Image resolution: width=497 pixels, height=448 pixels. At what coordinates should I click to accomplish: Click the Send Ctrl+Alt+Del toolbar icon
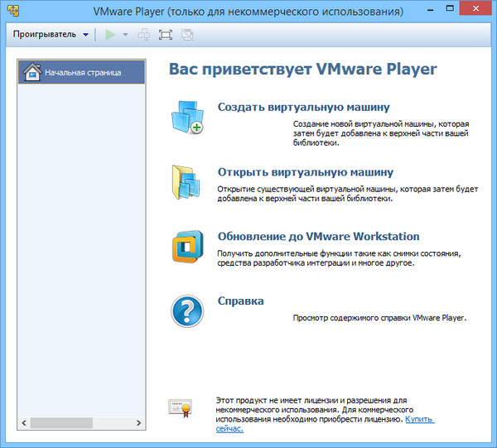(x=145, y=35)
